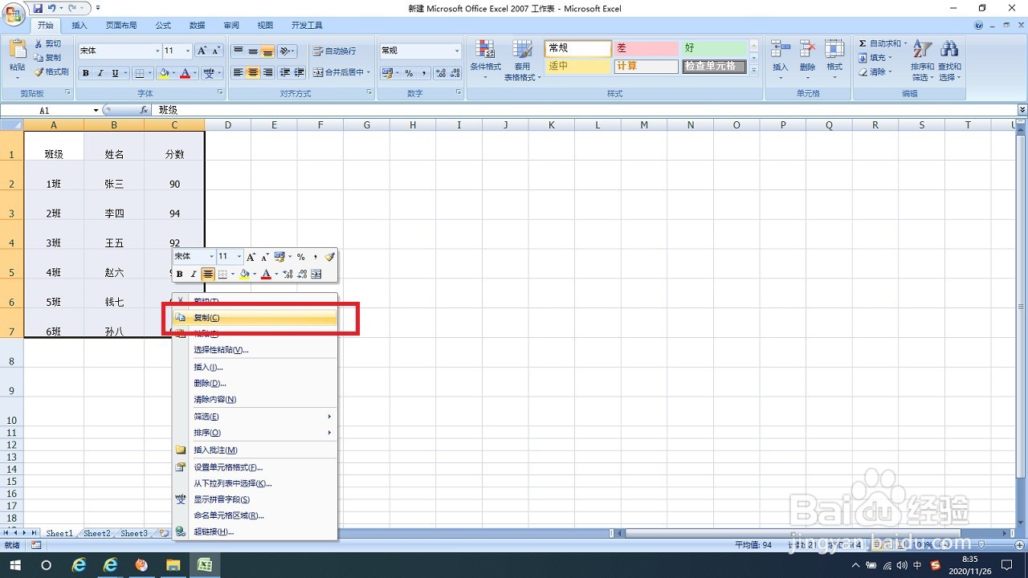
Task: Toggle Underline in the ribbon font group
Action: pos(115,73)
